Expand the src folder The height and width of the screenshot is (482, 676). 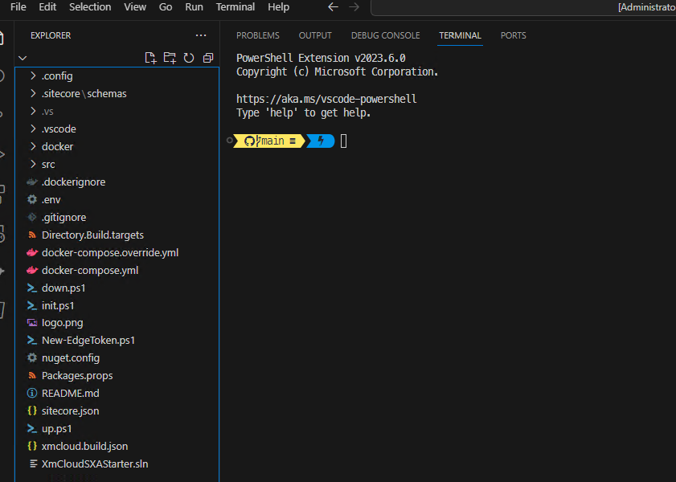click(33, 164)
